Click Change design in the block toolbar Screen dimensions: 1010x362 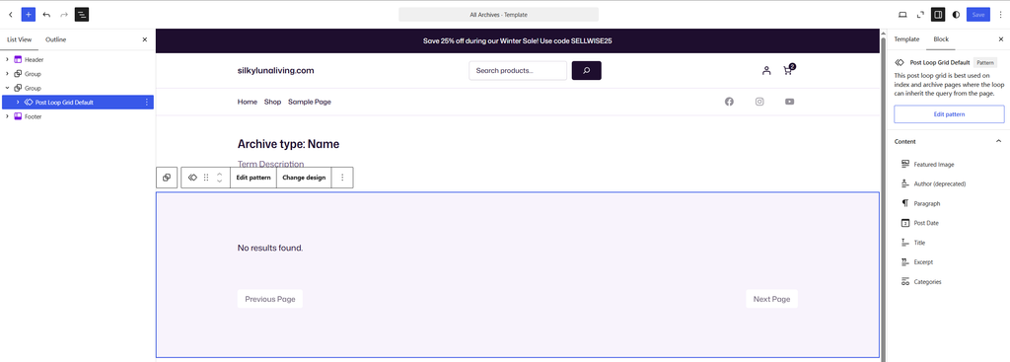pos(304,178)
